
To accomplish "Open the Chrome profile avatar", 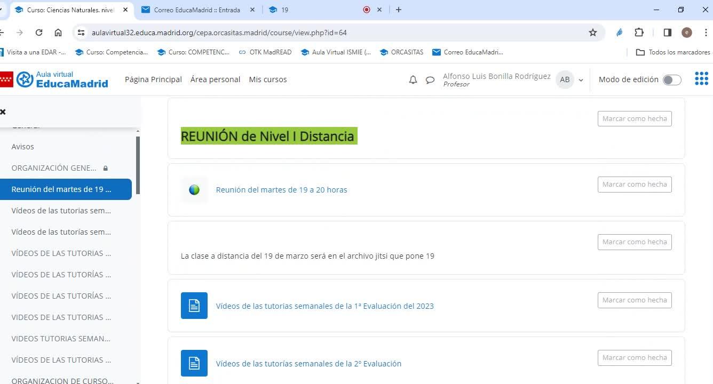I will click(687, 33).
